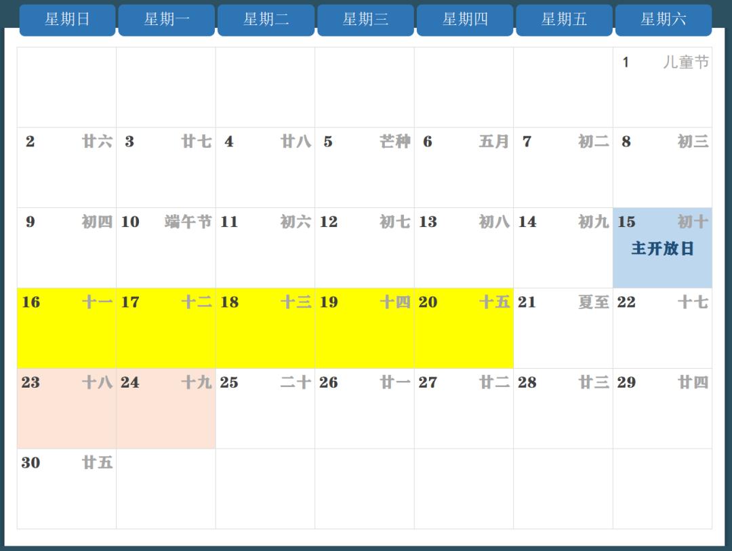Click the 星期六 header button
Image resolution: width=732 pixels, height=551 pixels.
click(x=663, y=20)
